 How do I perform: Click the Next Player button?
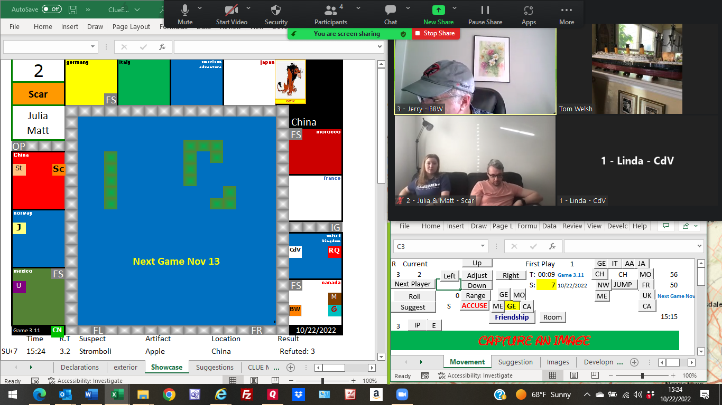point(412,284)
